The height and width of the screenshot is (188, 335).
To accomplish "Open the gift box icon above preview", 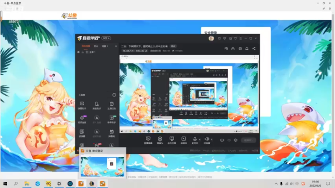I will point(226,48).
